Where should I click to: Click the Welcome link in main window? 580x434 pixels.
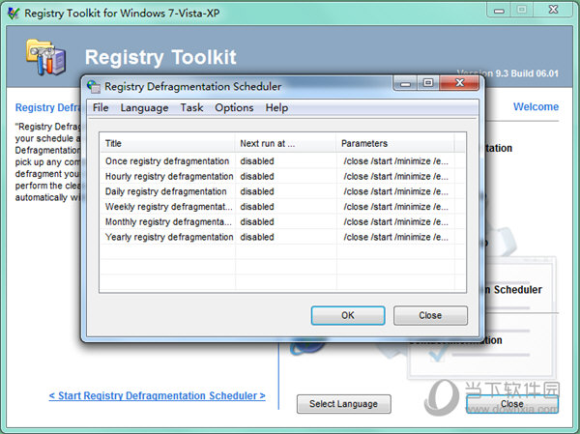click(x=536, y=106)
